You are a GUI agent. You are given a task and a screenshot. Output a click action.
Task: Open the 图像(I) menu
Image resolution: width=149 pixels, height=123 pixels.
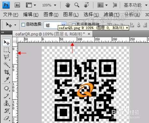51,14
